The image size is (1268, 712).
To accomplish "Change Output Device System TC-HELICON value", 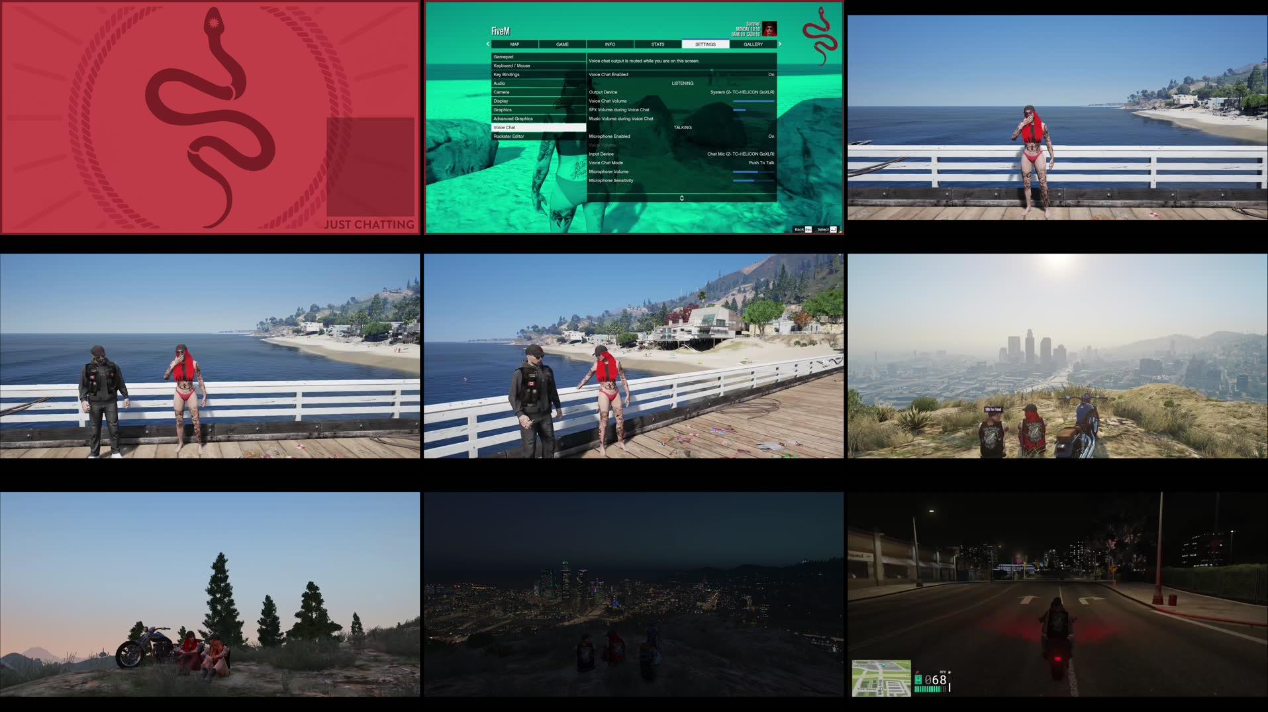I will click(742, 92).
